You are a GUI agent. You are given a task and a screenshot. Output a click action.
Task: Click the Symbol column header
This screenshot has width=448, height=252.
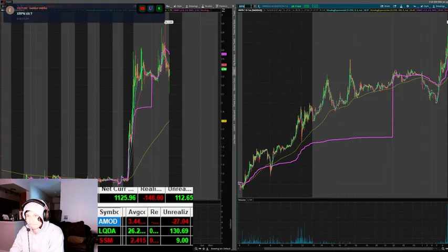click(x=109, y=212)
